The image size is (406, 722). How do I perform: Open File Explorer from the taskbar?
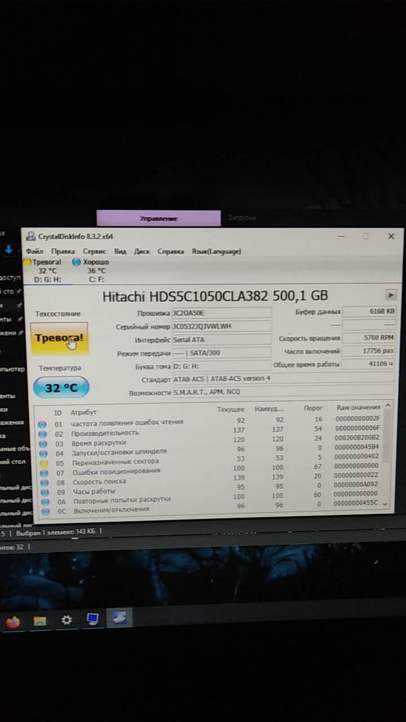coord(39,621)
